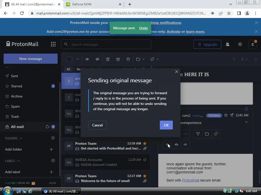Image resolution: width=261 pixels, height=195 pixels.
Task: Open the Move to folder dropdown
Action: coord(140,59)
